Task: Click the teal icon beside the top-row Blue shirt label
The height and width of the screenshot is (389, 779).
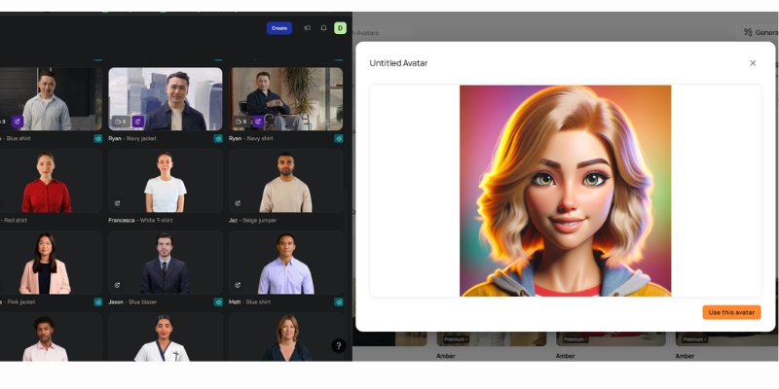Action: [98, 138]
